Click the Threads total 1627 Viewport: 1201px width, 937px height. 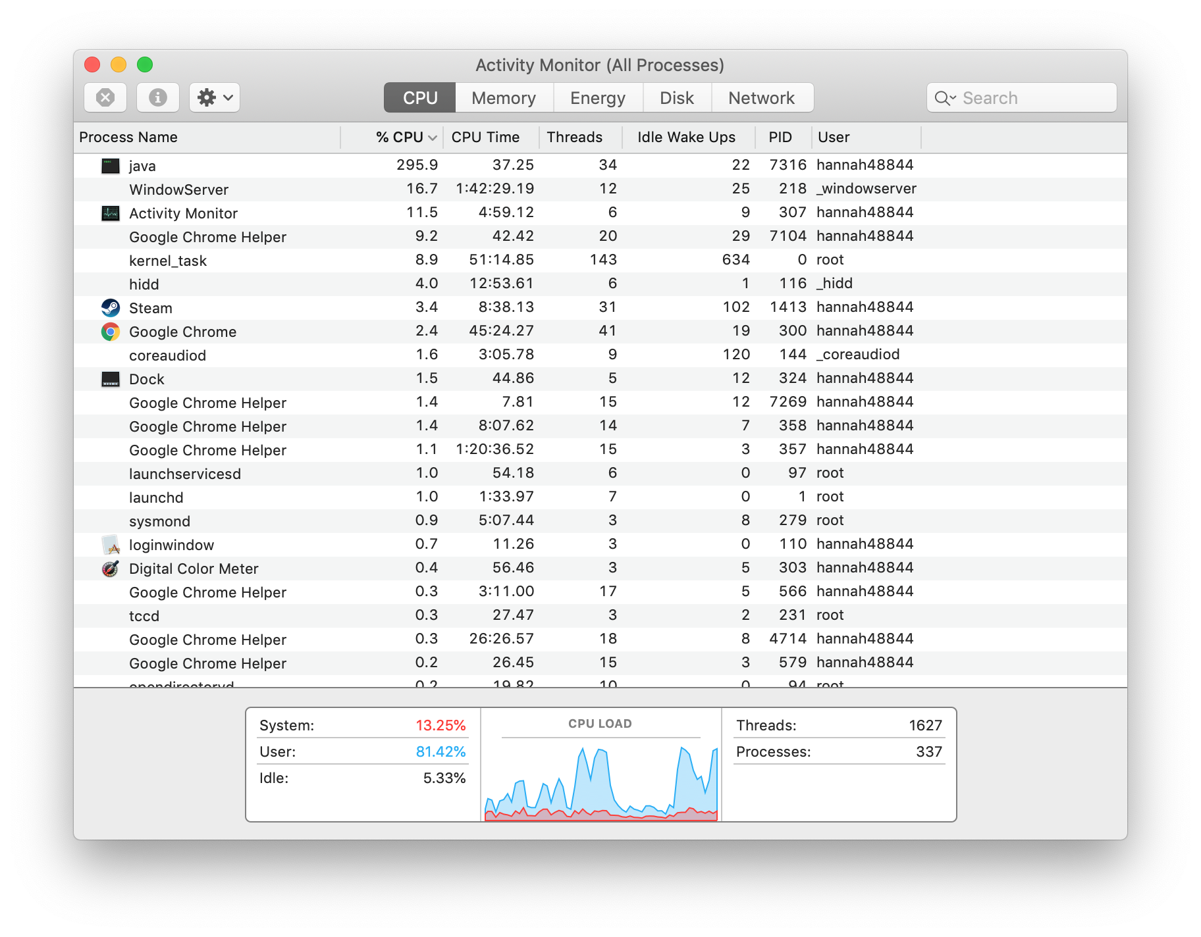[925, 725]
